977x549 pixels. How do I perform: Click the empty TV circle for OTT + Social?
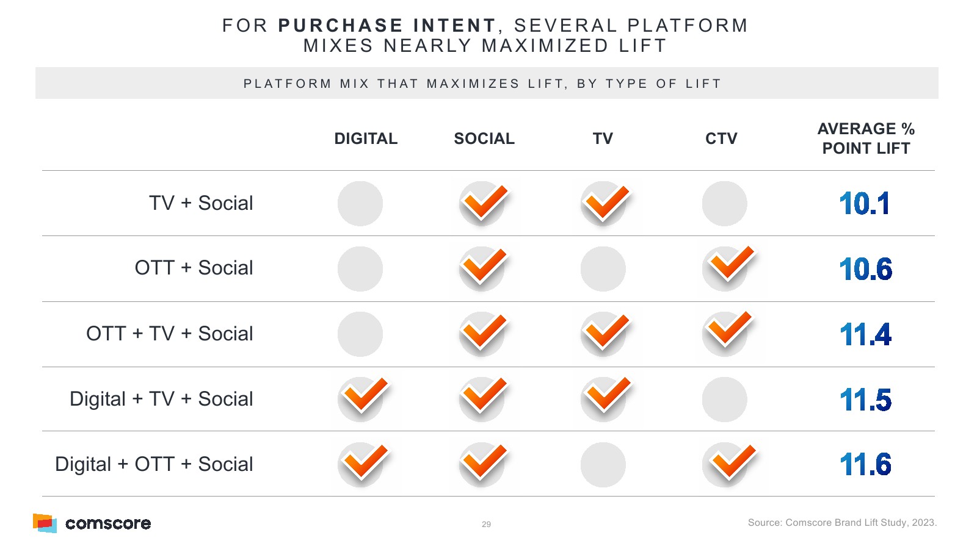603,269
